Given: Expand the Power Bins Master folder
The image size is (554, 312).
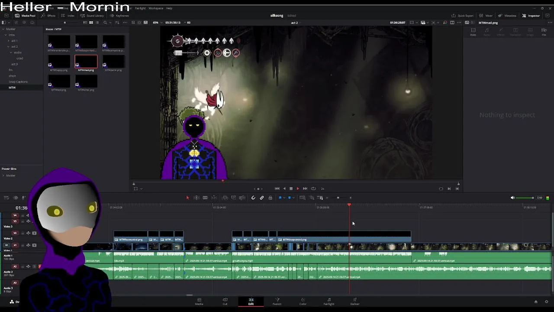Looking at the screenshot, I should click(3, 175).
